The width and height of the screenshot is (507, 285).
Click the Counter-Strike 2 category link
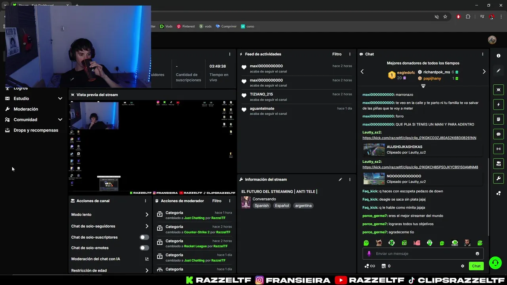[x=197, y=232]
